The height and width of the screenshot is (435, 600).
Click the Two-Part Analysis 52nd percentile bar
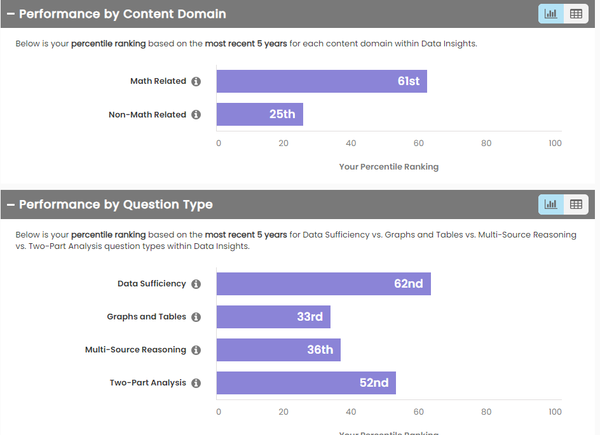(x=306, y=383)
